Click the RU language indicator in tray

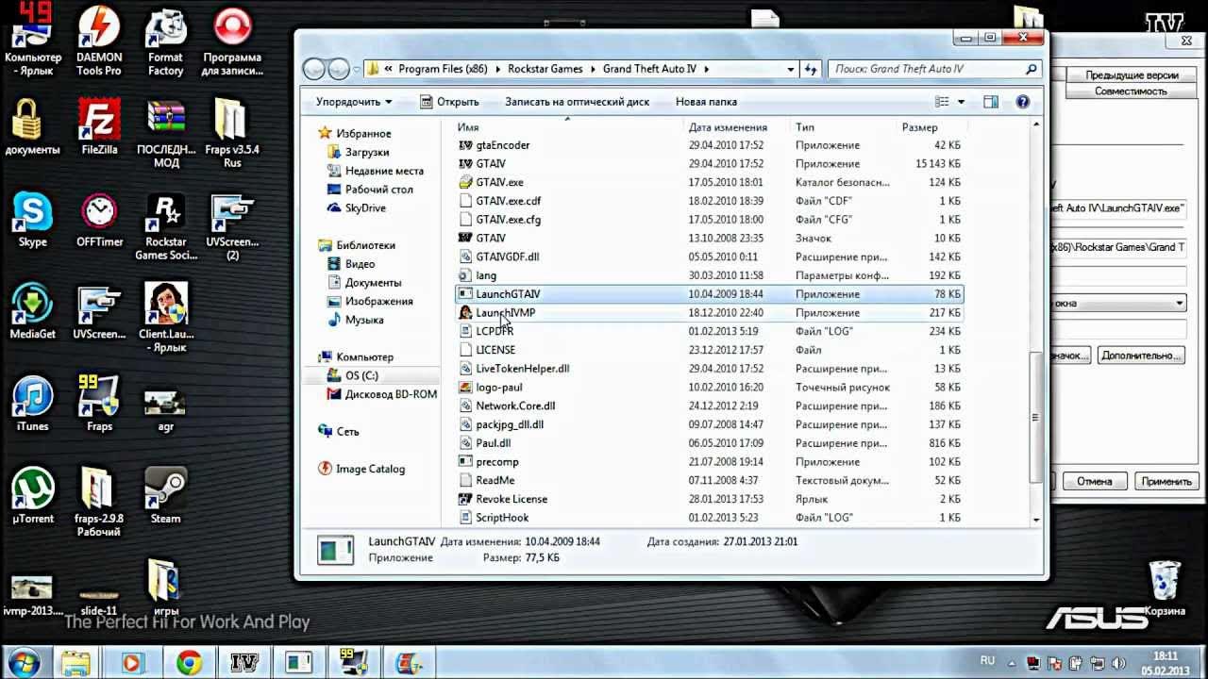click(x=988, y=660)
